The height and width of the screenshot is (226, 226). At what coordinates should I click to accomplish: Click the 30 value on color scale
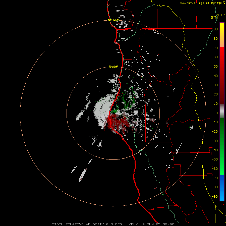point(216,85)
